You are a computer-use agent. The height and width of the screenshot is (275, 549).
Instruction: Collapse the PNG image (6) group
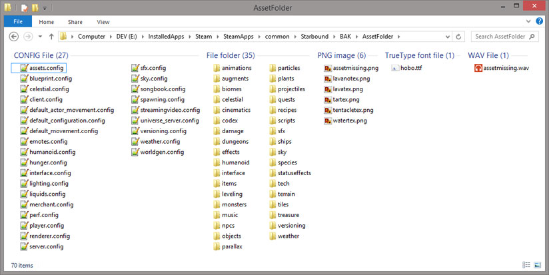(341, 55)
